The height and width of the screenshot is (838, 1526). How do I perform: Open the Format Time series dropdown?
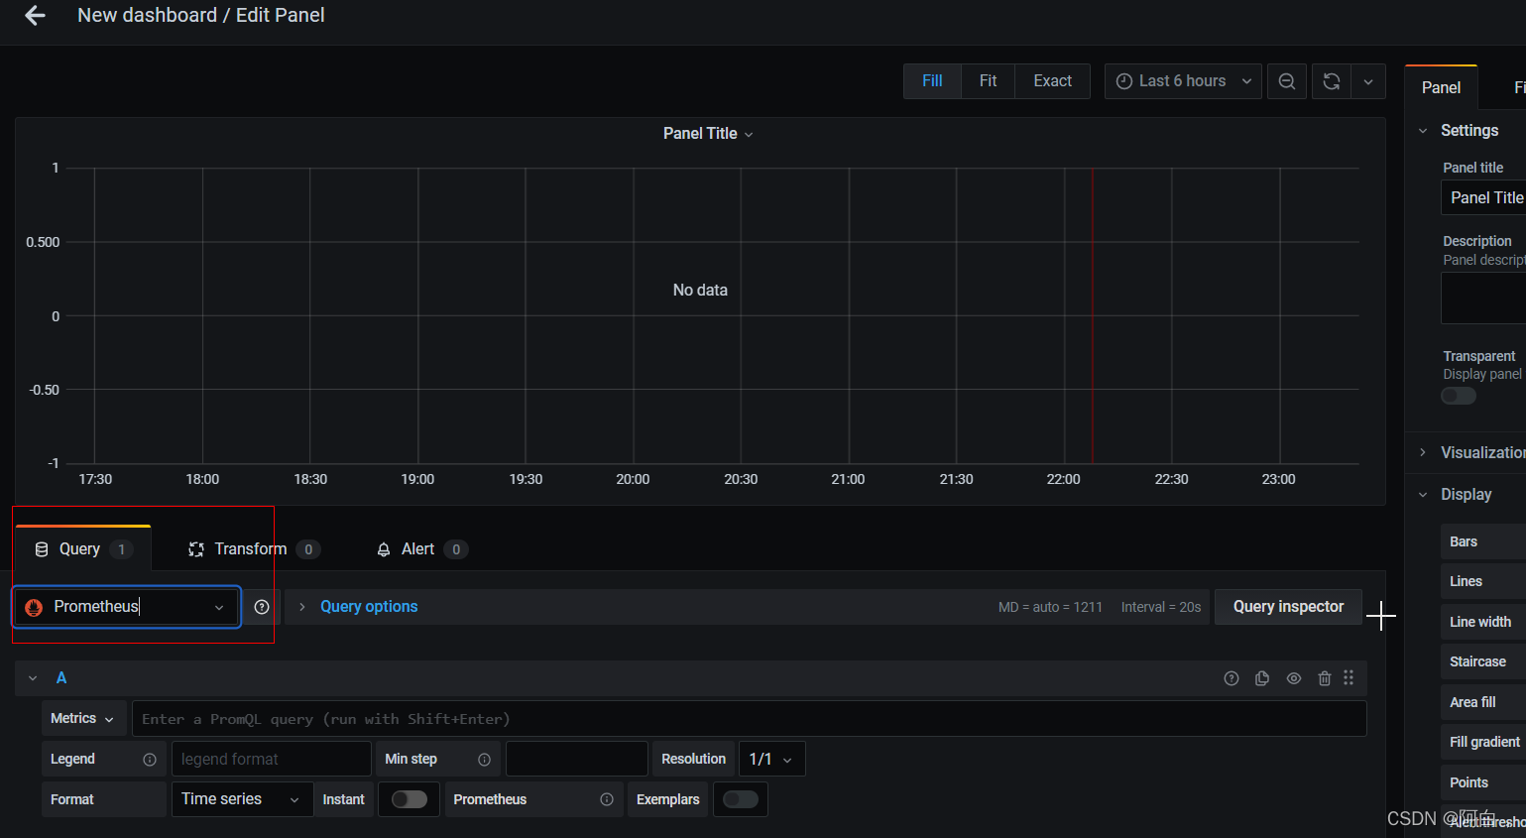(242, 799)
